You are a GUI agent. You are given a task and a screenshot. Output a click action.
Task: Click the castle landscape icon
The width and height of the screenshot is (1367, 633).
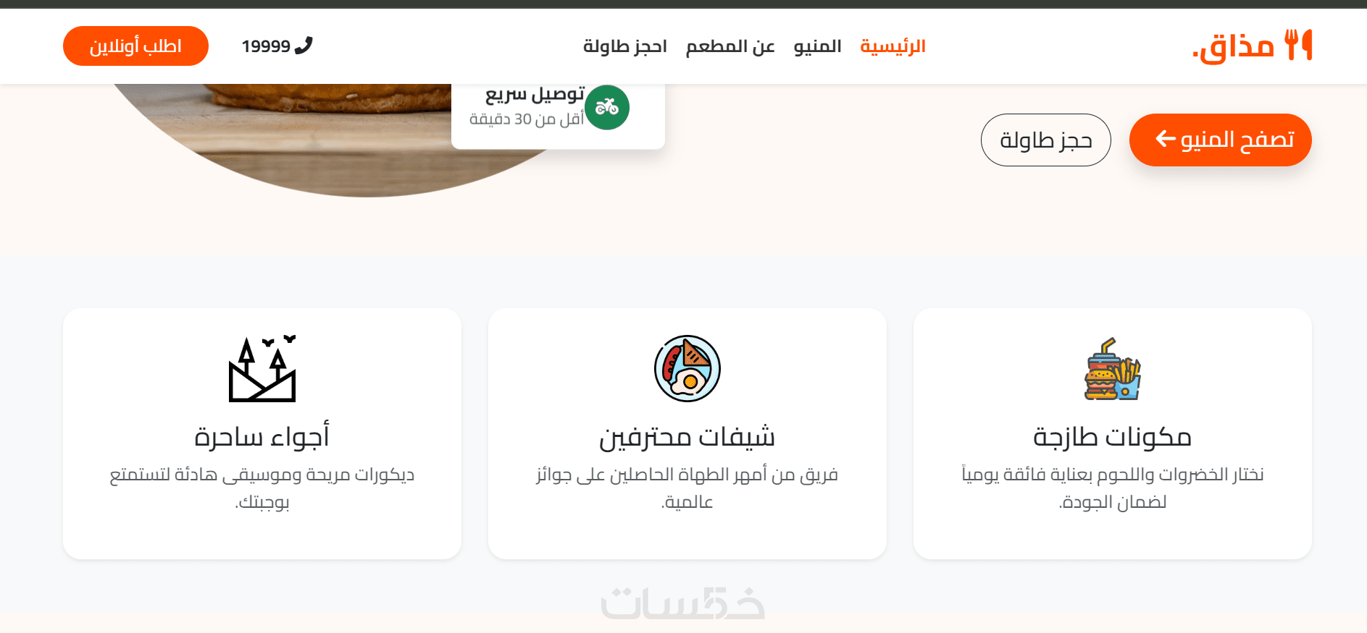click(262, 368)
